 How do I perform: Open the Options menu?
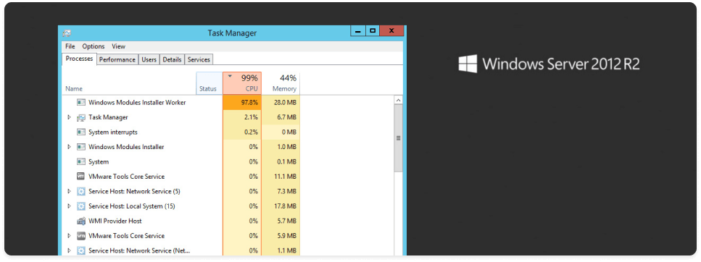pos(94,46)
